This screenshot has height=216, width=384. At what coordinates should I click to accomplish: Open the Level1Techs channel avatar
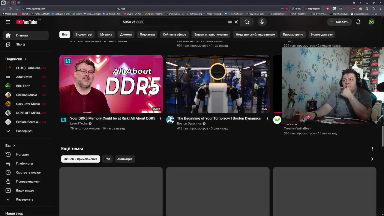[x=63, y=120]
